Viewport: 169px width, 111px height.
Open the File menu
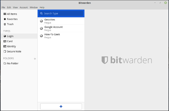click(3, 7)
